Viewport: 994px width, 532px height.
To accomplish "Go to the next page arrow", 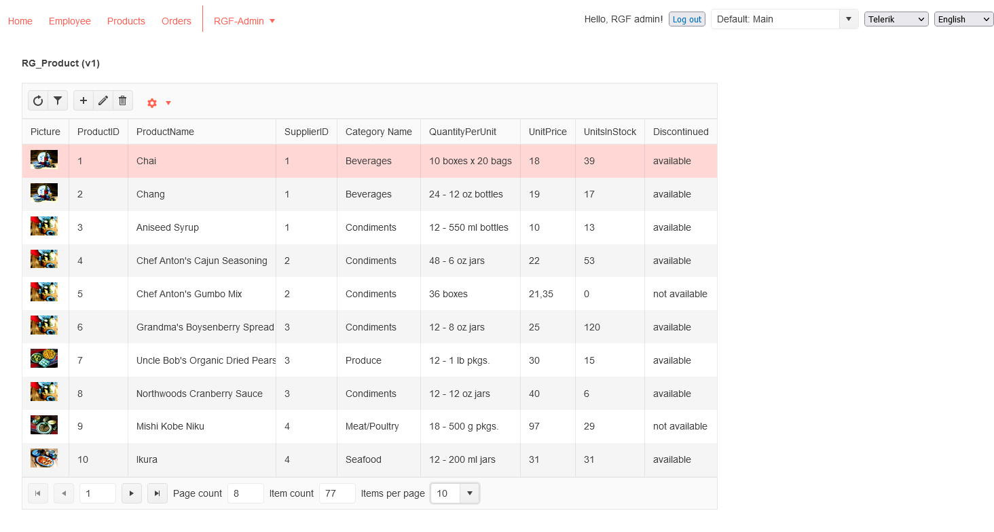I will click(x=131, y=493).
